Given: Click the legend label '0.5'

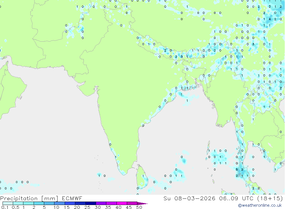Looking at the screenshot, I should click(x=15, y=207).
